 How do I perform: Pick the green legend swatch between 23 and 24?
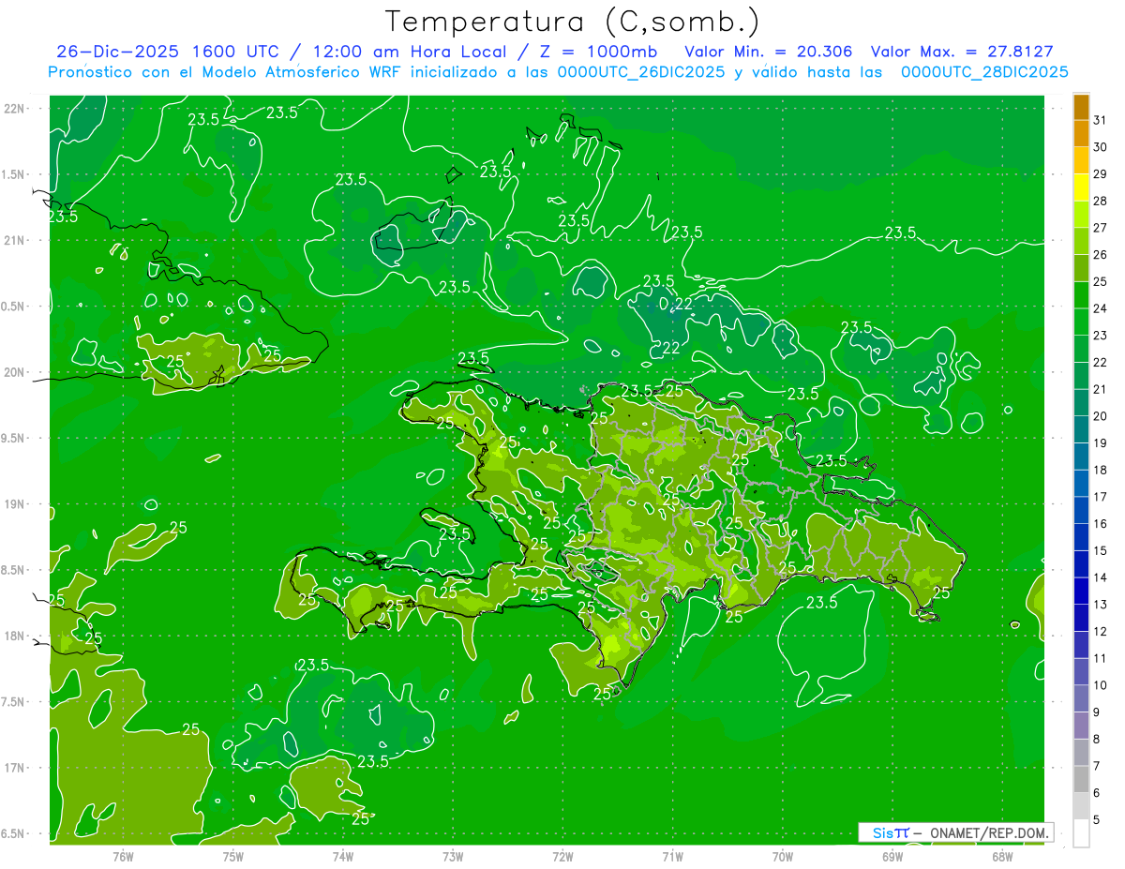click(x=1081, y=322)
